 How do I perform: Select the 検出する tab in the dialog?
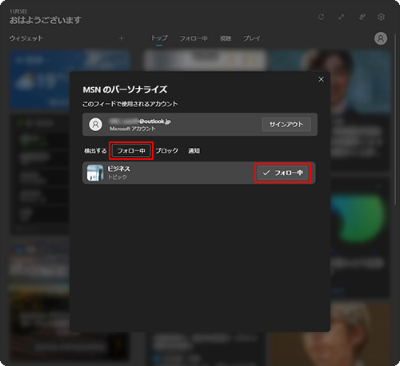pyautogui.click(x=95, y=151)
